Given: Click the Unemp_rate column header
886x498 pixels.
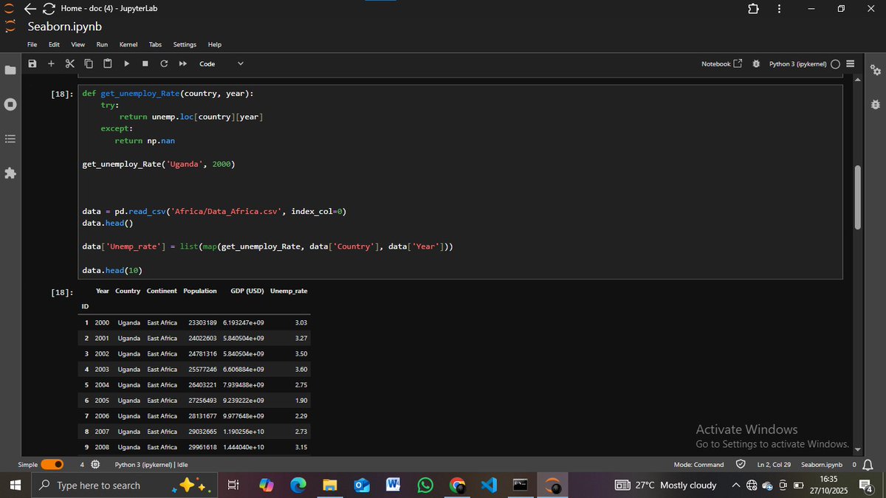Looking at the screenshot, I should [289, 291].
